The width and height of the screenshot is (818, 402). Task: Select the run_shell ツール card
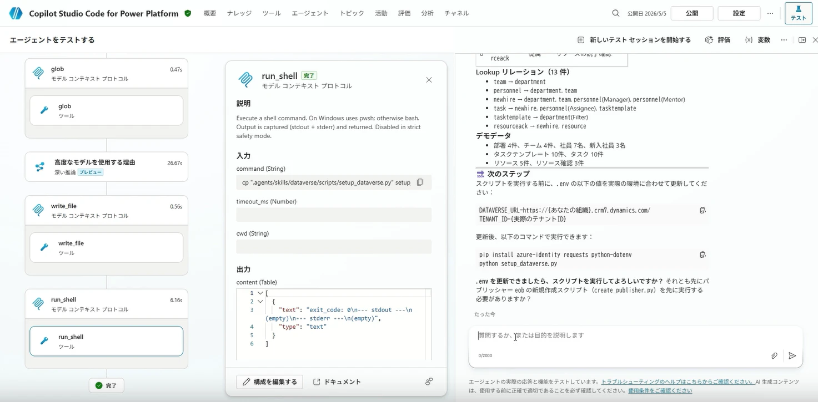coord(107,341)
